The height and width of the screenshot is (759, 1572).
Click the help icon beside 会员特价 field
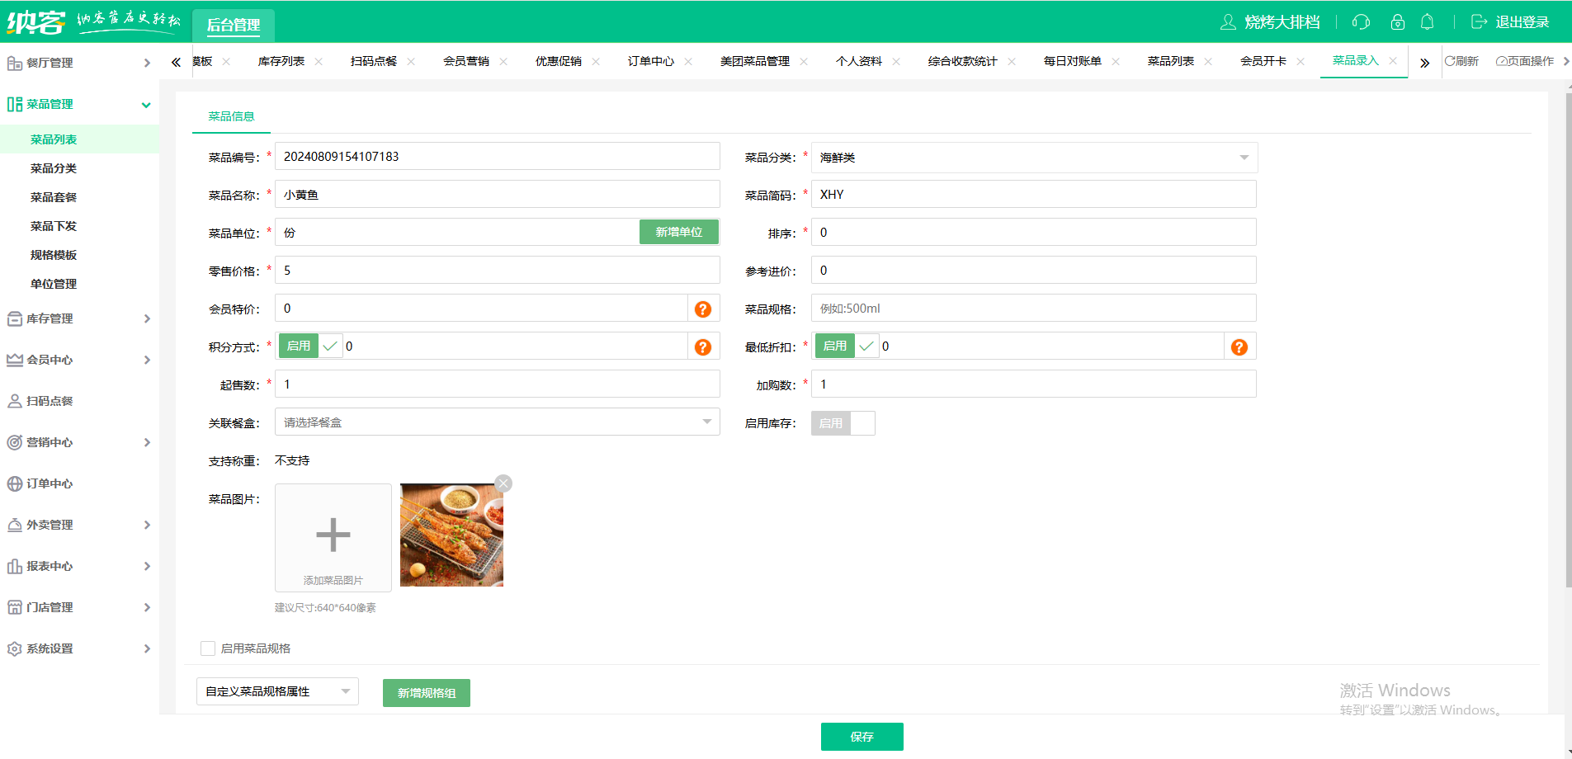click(703, 309)
